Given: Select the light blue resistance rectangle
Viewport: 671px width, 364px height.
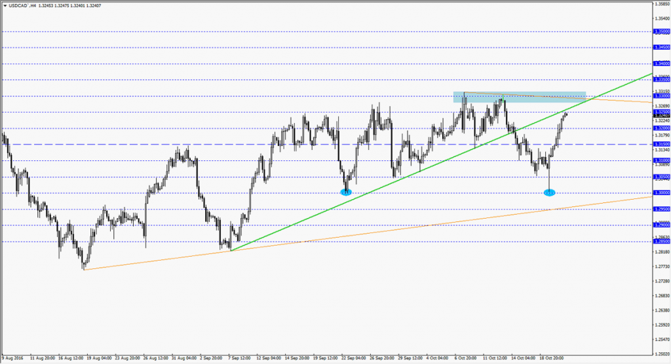Looking at the screenshot, I should [x=520, y=97].
